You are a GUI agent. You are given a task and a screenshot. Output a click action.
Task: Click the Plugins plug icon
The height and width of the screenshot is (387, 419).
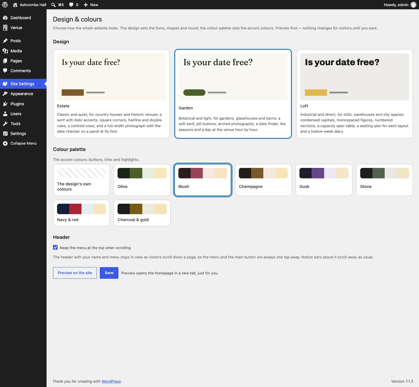coord(5,104)
